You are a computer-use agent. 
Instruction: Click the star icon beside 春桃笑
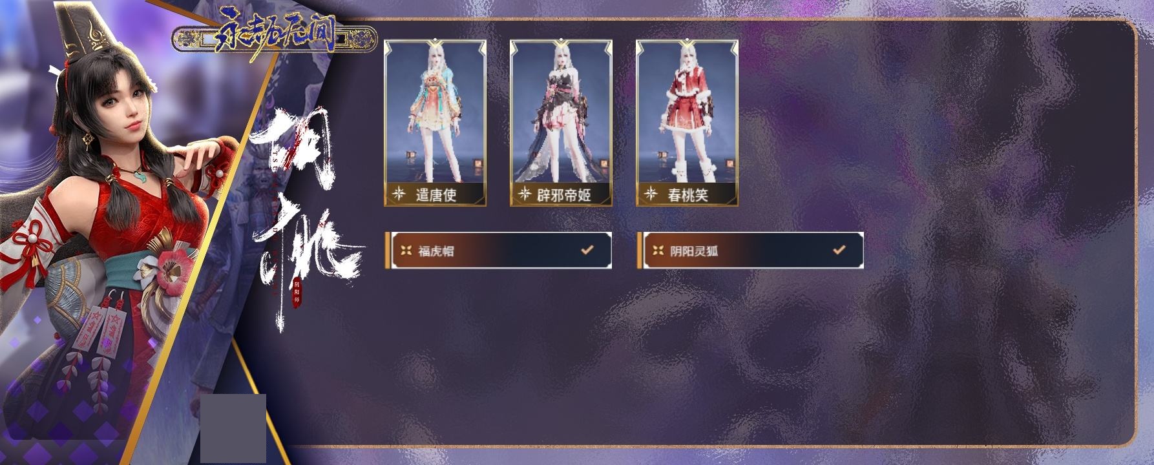651,194
